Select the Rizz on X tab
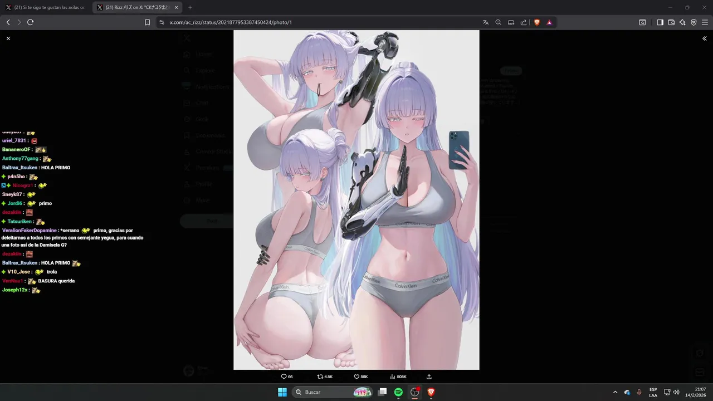713x401 pixels. pos(137,7)
